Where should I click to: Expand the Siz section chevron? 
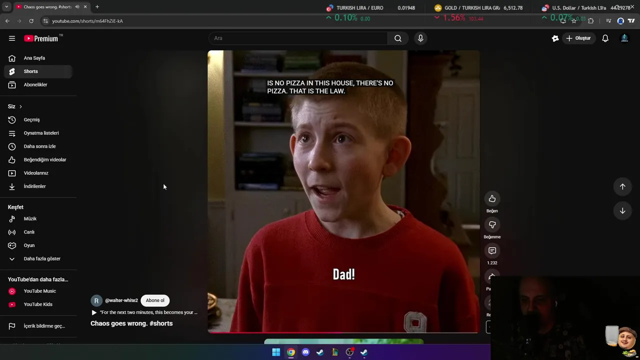tap(20, 106)
